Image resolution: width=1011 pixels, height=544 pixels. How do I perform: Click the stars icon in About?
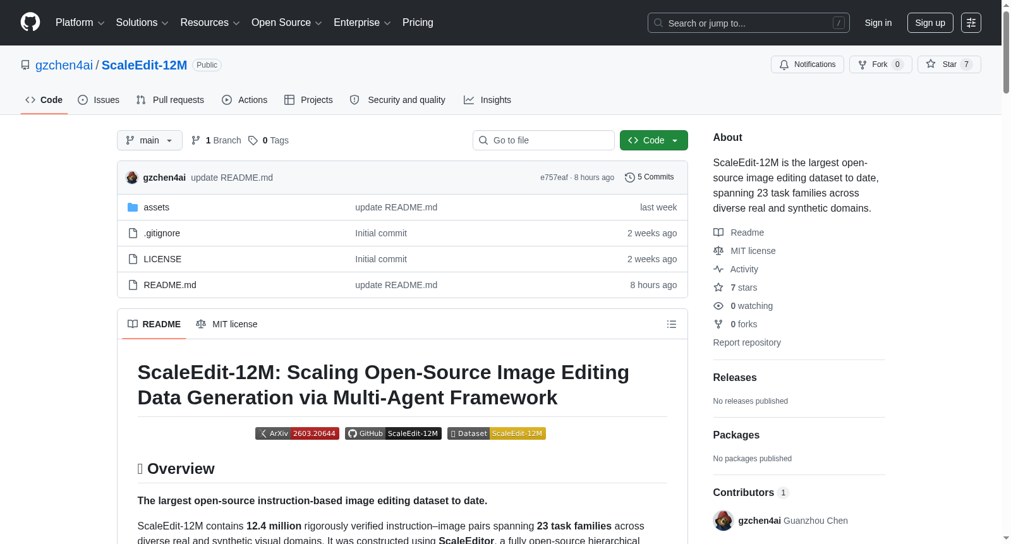[718, 287]
